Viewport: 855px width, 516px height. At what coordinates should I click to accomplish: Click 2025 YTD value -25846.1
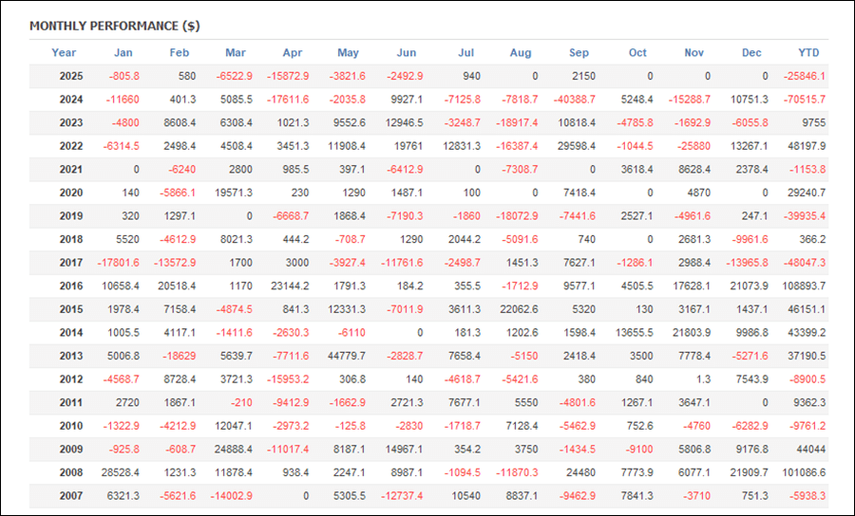point(804,77)
